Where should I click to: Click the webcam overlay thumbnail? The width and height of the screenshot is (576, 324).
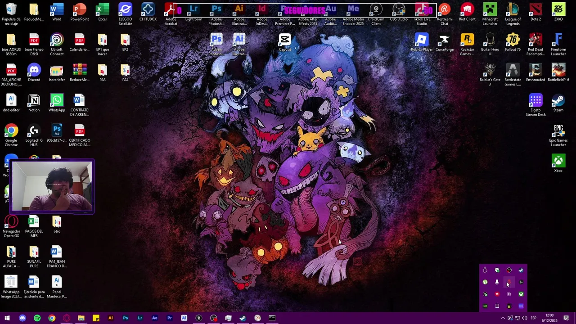pyautogui.click(x=52, y=186)
